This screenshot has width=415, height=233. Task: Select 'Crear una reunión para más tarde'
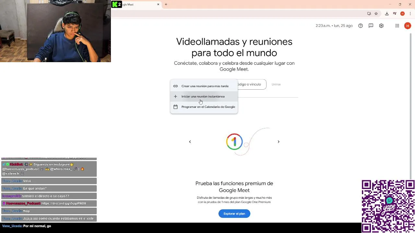[x=204, y=86]
